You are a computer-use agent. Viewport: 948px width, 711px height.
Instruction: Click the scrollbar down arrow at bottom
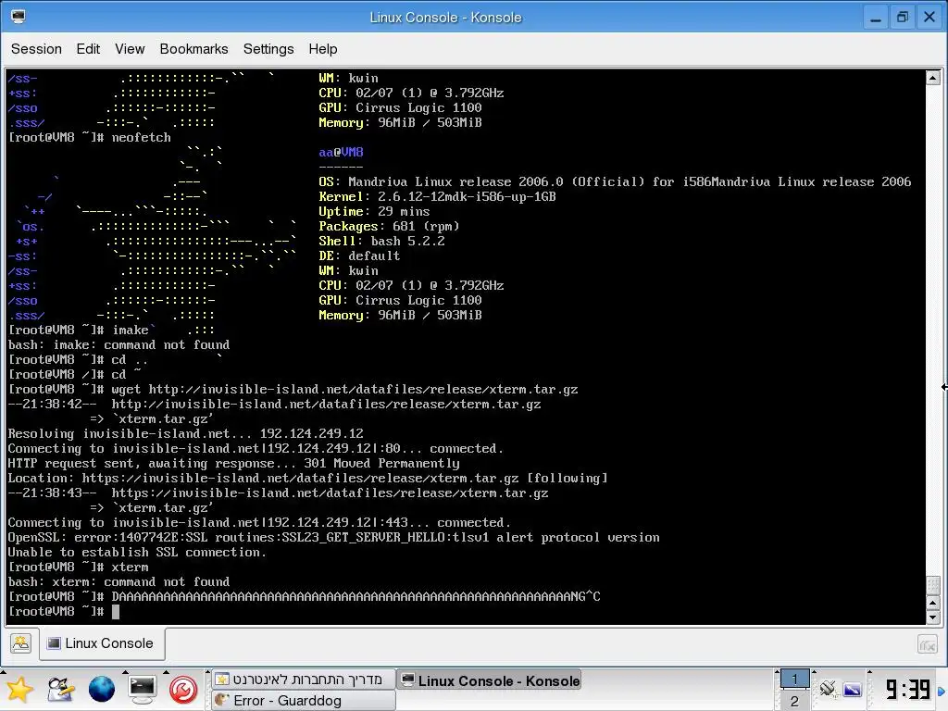[x=933, y=617]
